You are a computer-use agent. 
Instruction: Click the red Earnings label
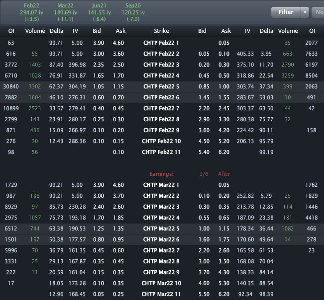161,174
